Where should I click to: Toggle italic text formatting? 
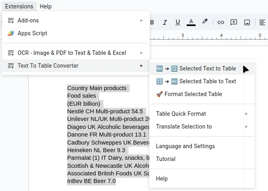pyautogui.click(x=165, y=22)
